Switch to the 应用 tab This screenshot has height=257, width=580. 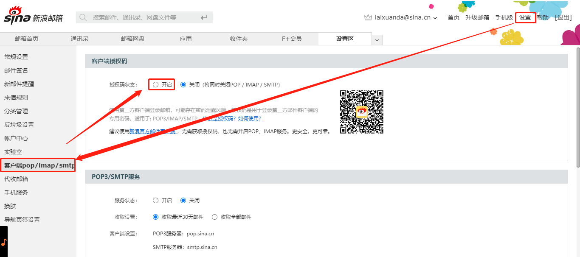[186, 39]
